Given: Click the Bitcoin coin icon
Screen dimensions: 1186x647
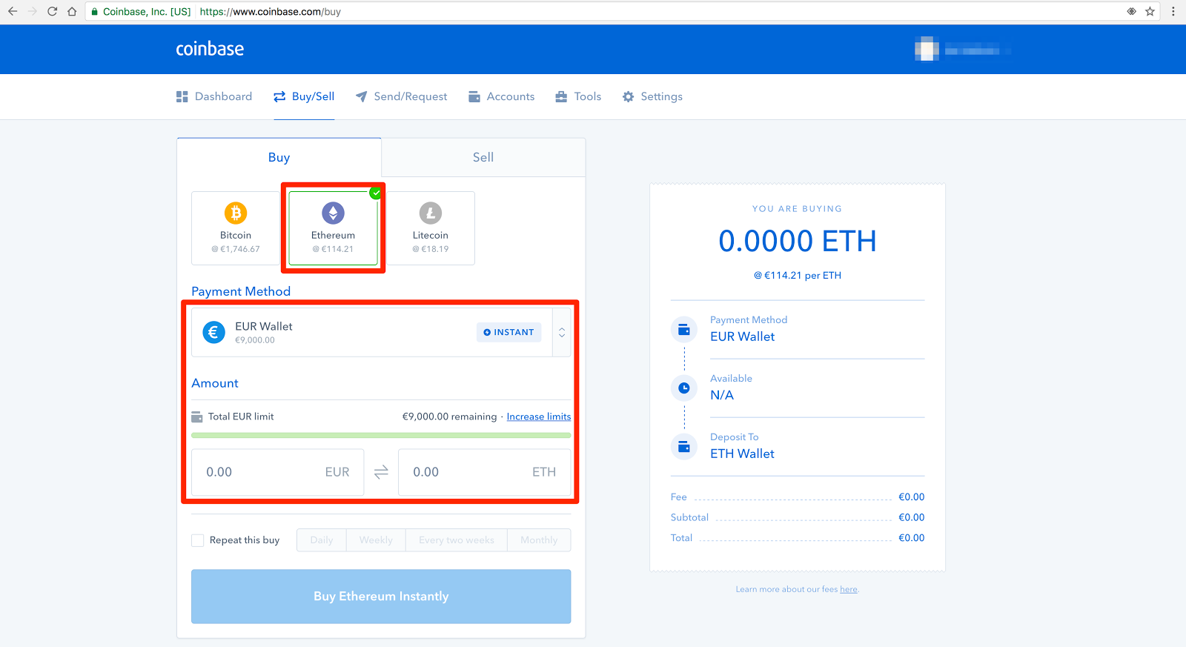Looking at the screenshot, I should click(236, 213).
